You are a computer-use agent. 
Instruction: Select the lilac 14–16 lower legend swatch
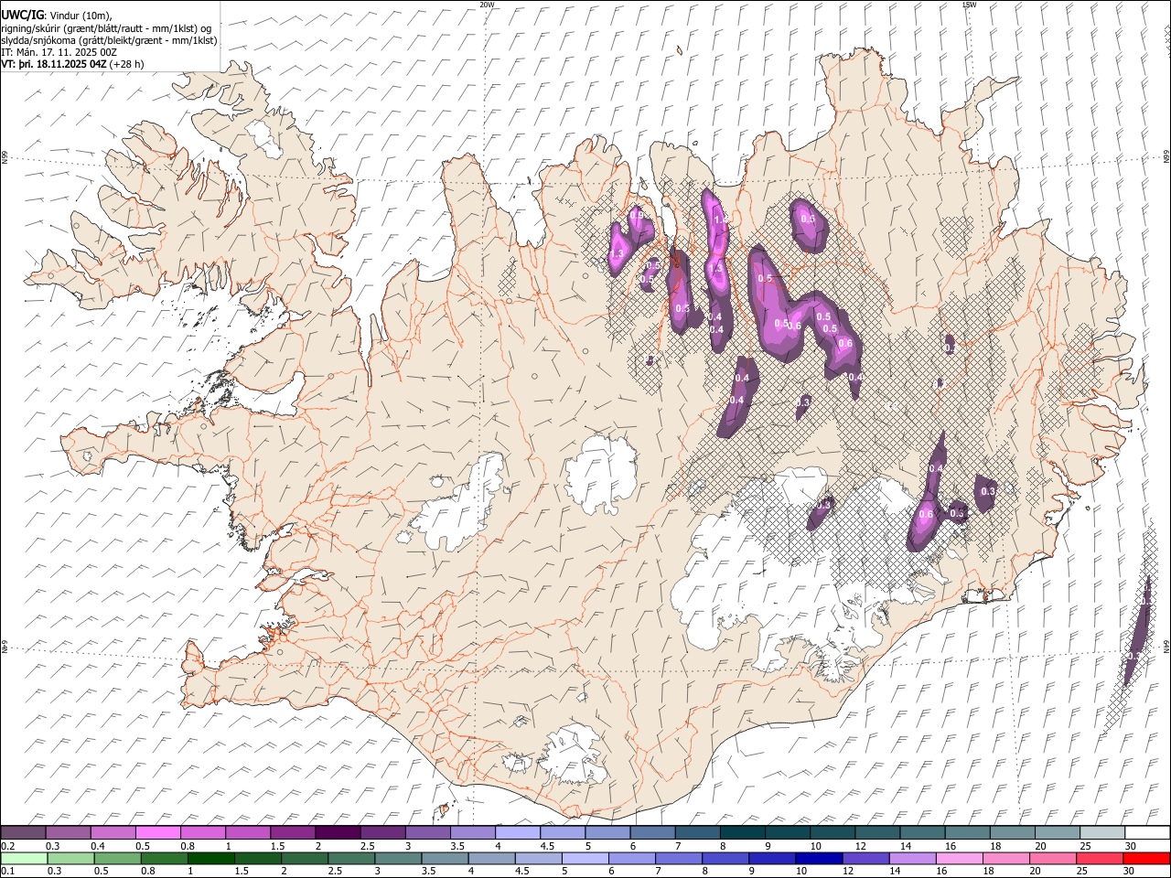point(912,858)
